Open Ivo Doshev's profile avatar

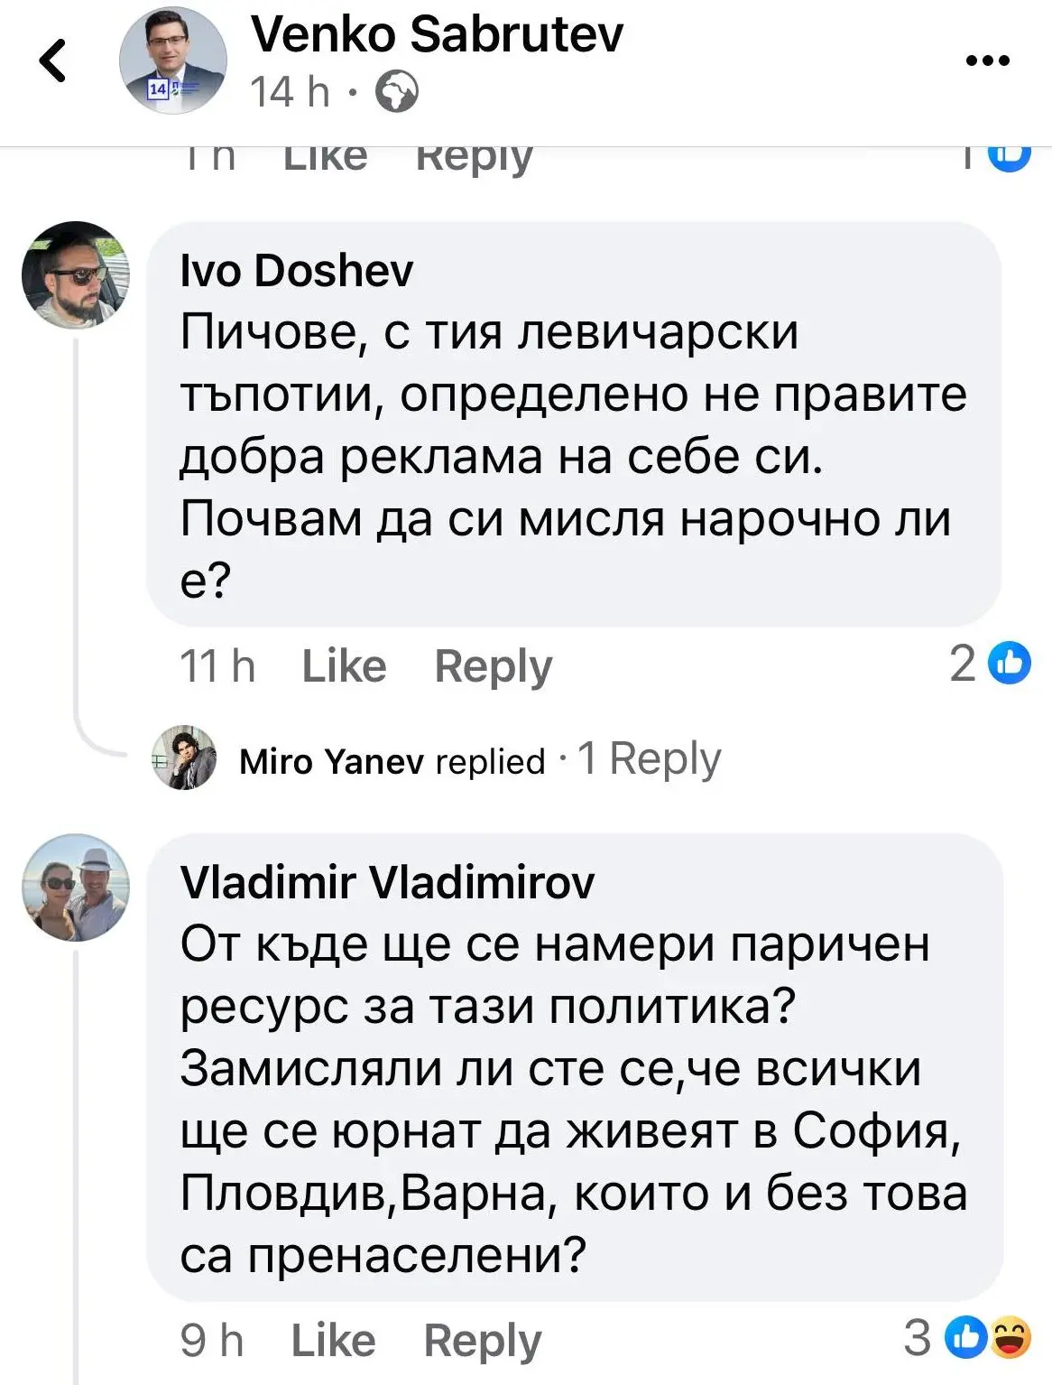[76, 274]
